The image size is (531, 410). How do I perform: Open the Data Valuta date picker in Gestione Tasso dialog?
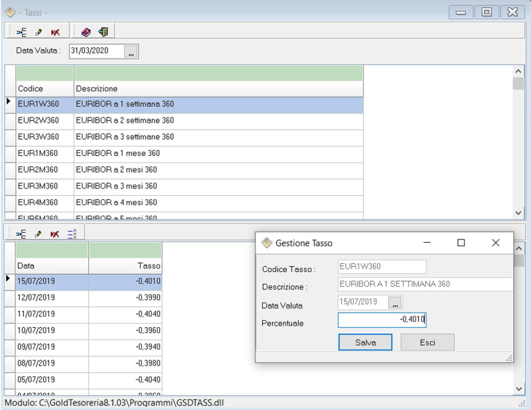pyautogui.click(x=395, y=303)
